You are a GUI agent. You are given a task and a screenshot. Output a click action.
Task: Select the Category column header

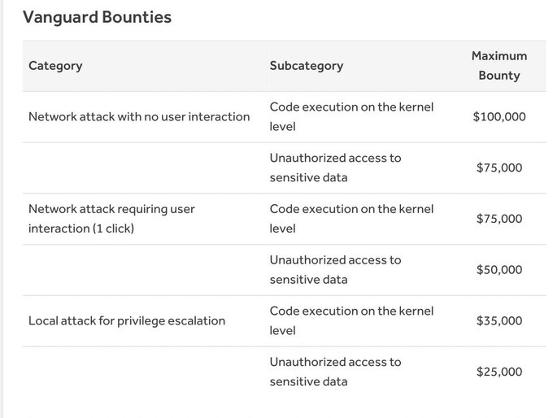(55, 66)
